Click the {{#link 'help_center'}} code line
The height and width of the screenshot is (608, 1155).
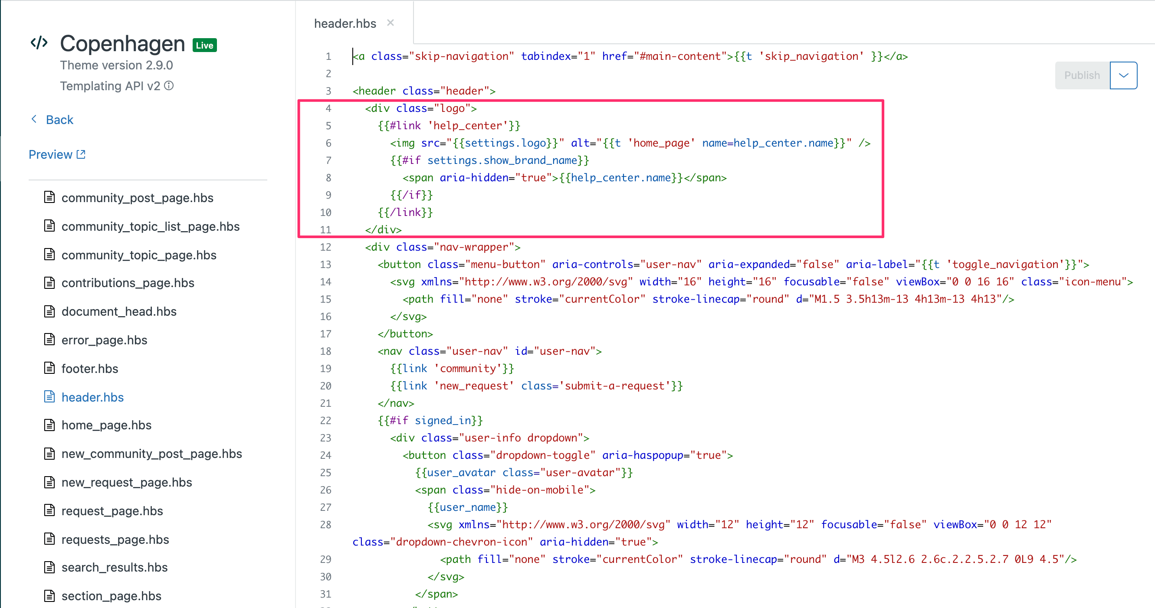449,126
